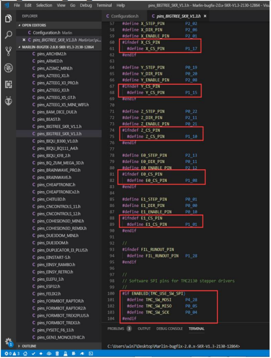Open pins_GEN3_MONOLITHIC.h file

(x=59, y=337)
